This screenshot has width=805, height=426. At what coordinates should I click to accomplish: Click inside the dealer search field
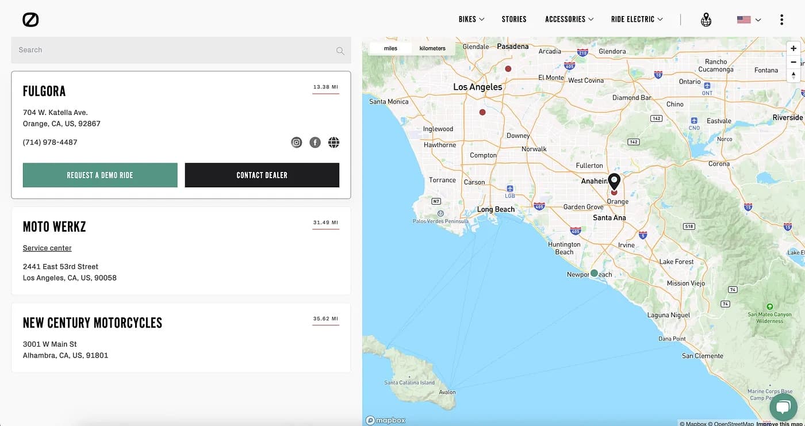coord(172,50)
